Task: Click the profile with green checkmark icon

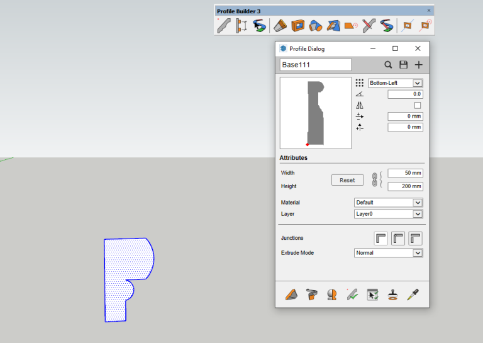Action: (x=352, y=295)
